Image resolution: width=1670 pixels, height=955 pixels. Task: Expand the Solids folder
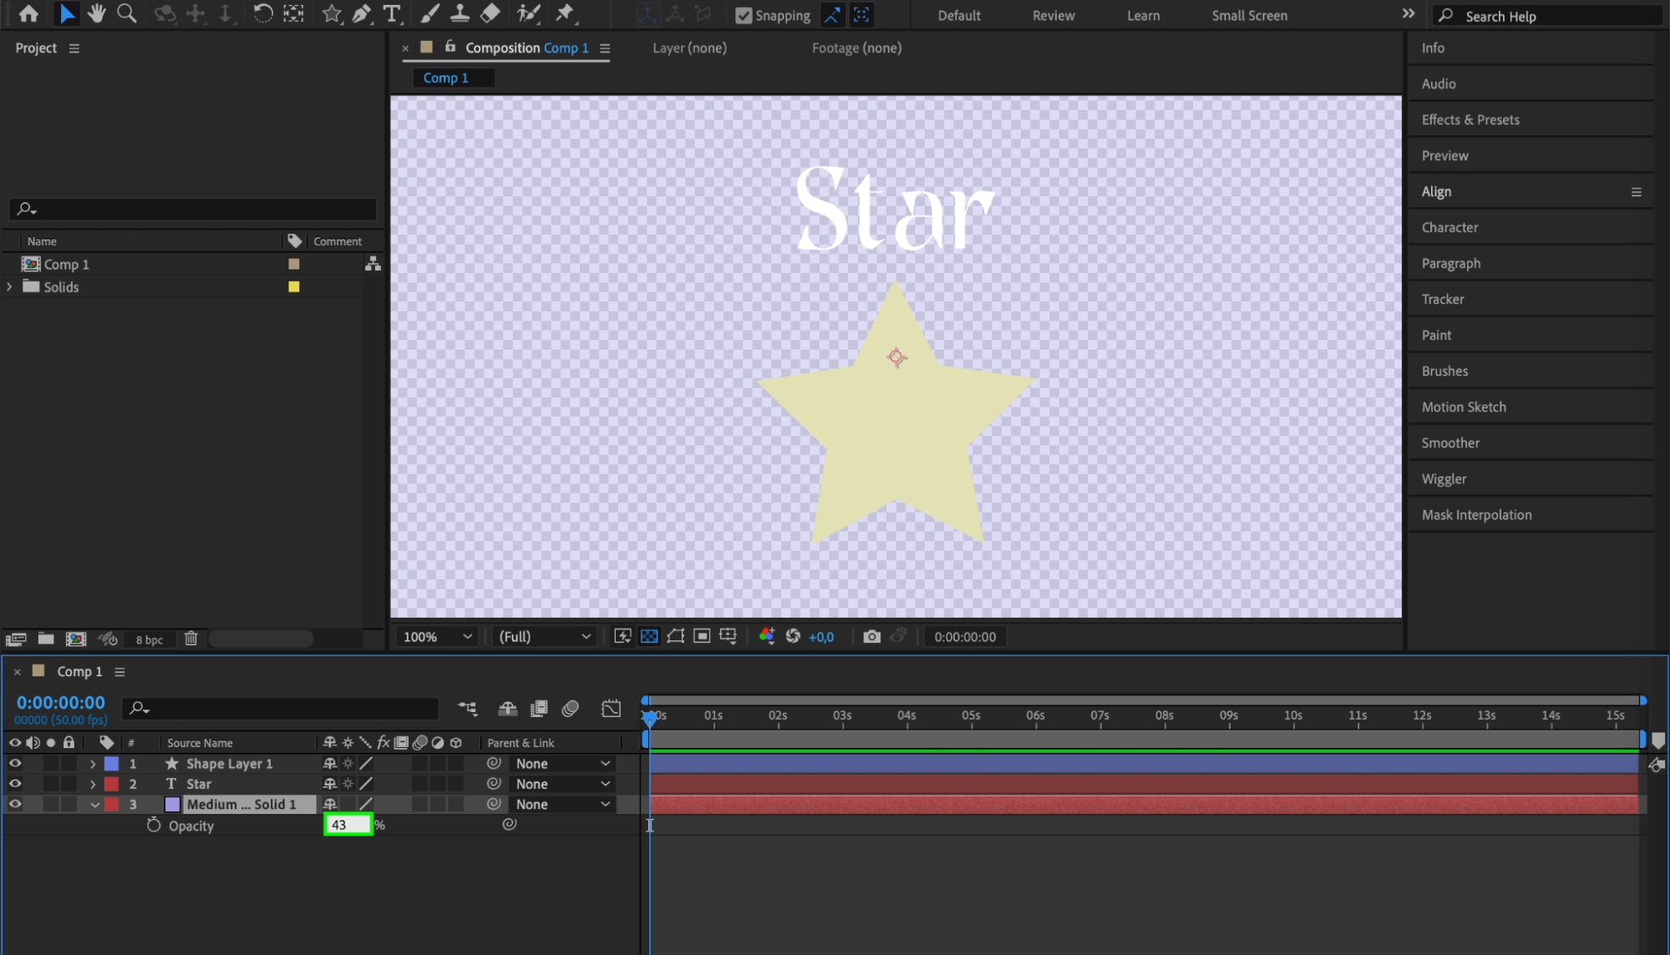[10, 286]
